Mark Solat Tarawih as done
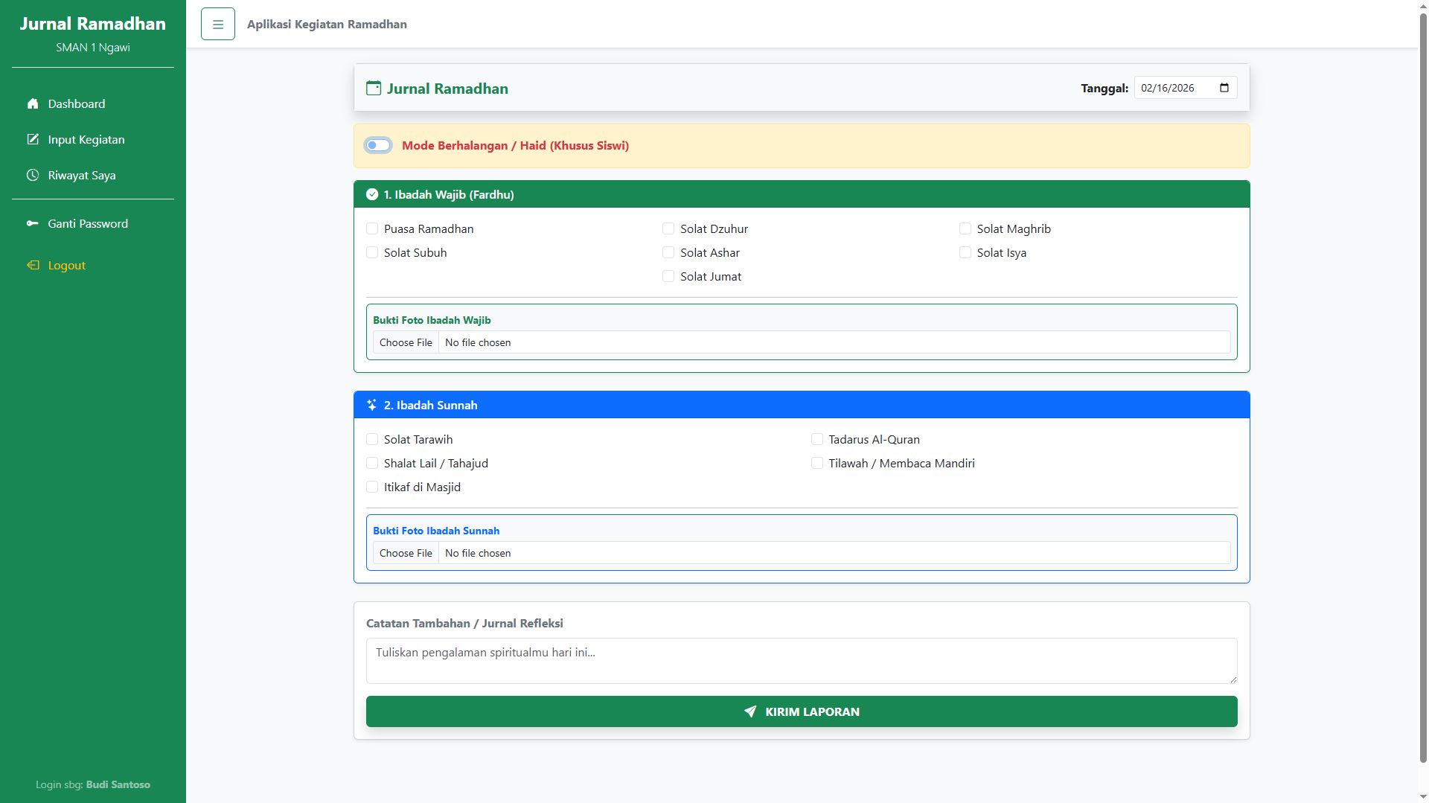The width and height of the screenshot is (1429, 803). [x=372, y=439]
